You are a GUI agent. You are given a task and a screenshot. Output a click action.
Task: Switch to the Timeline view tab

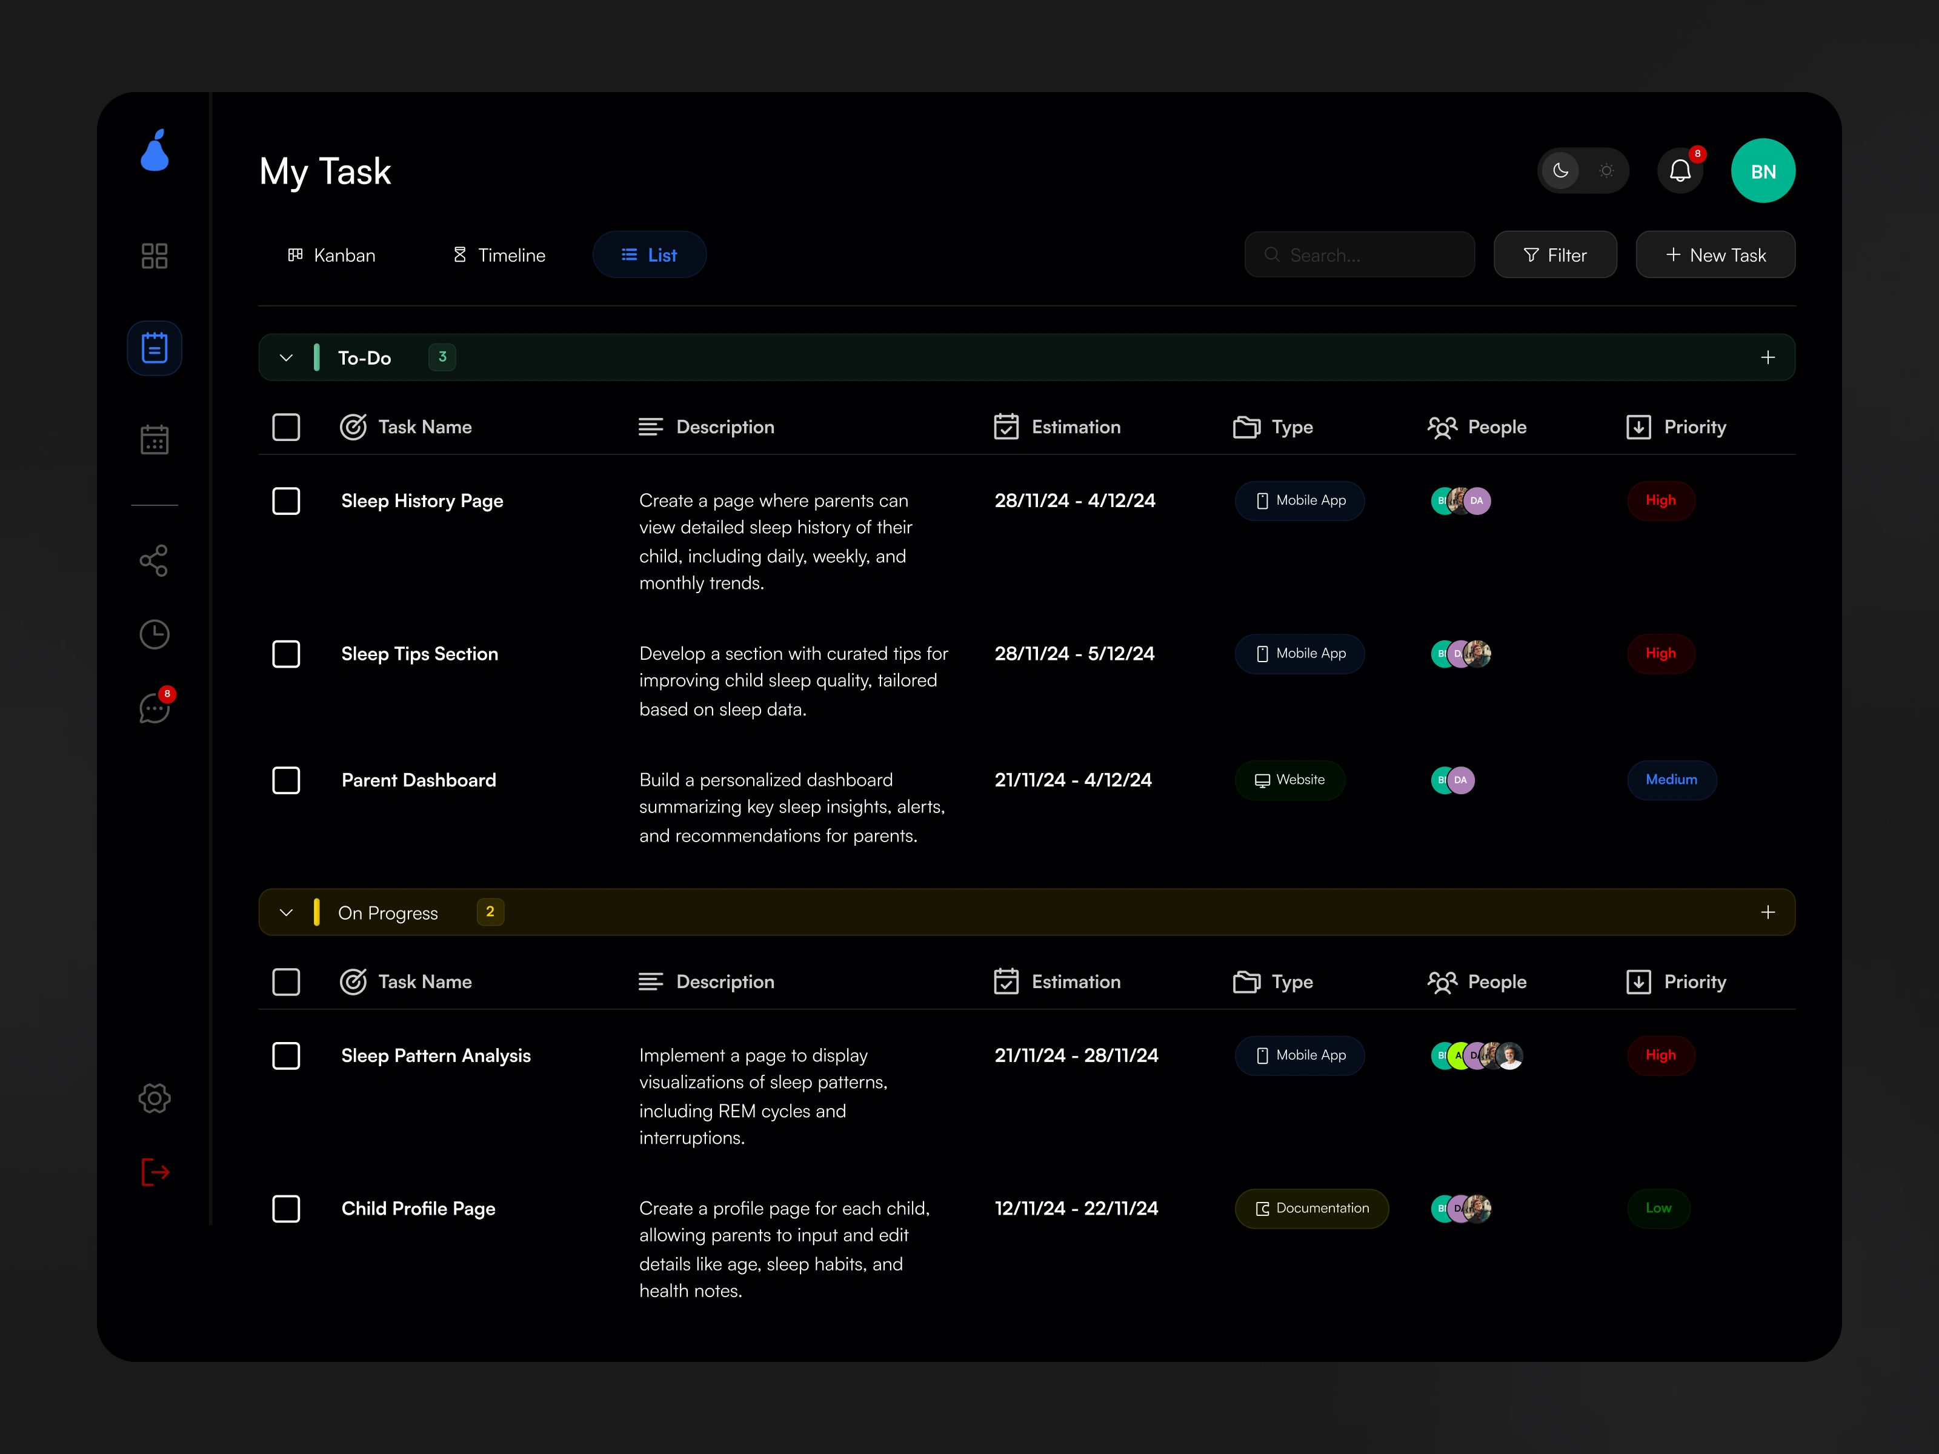click(x=499, y=255)
